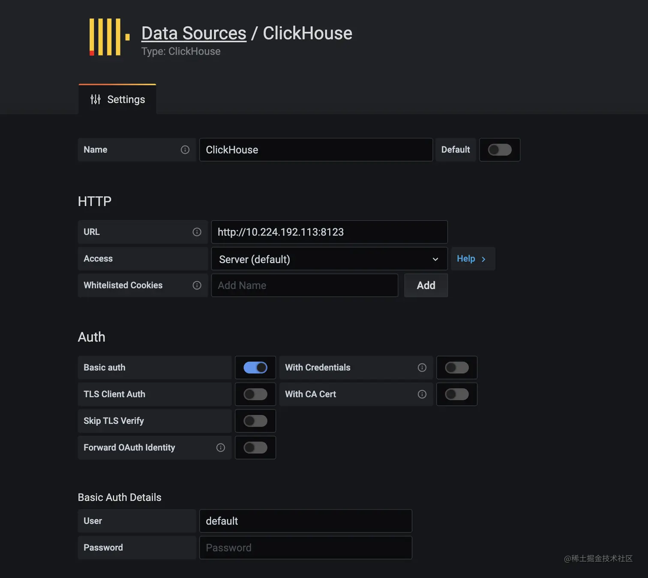Enable the With Credentials toggle
The image size is (648, 578).
tap(457, 367)
